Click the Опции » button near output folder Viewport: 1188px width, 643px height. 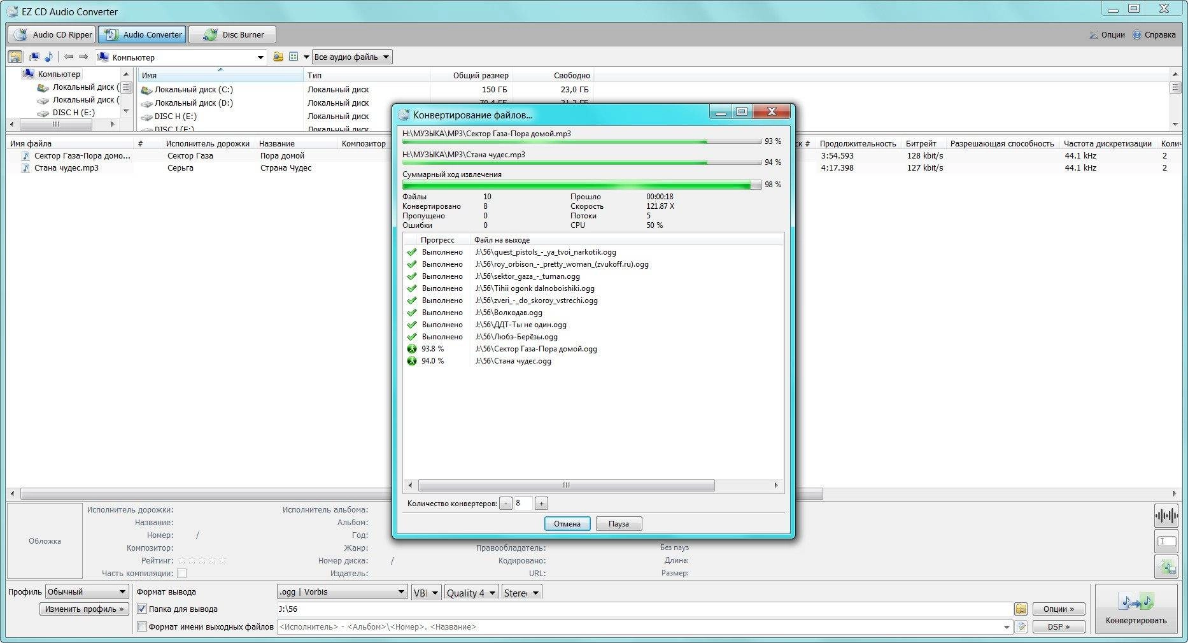(1059, 609)
